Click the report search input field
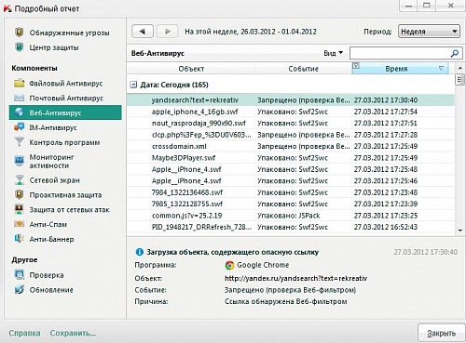The width and height of the screenshot is (466, 343). click(400, 53)
